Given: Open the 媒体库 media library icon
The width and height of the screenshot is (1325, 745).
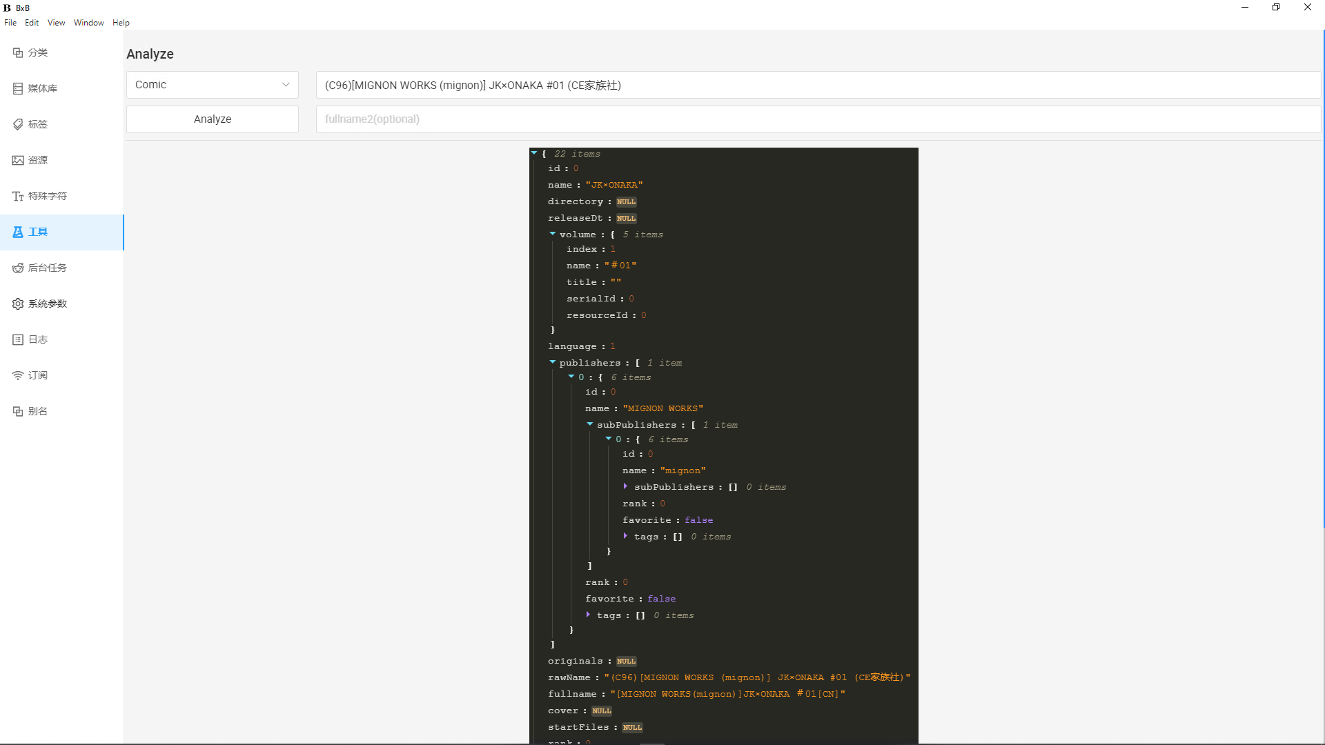Looking at the screenshot, I should point(18,88).
